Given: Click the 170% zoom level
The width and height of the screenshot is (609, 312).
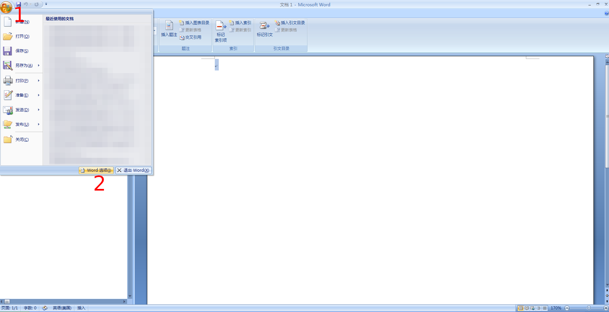Looking at the screenshot, I should (x=556, y=308).
